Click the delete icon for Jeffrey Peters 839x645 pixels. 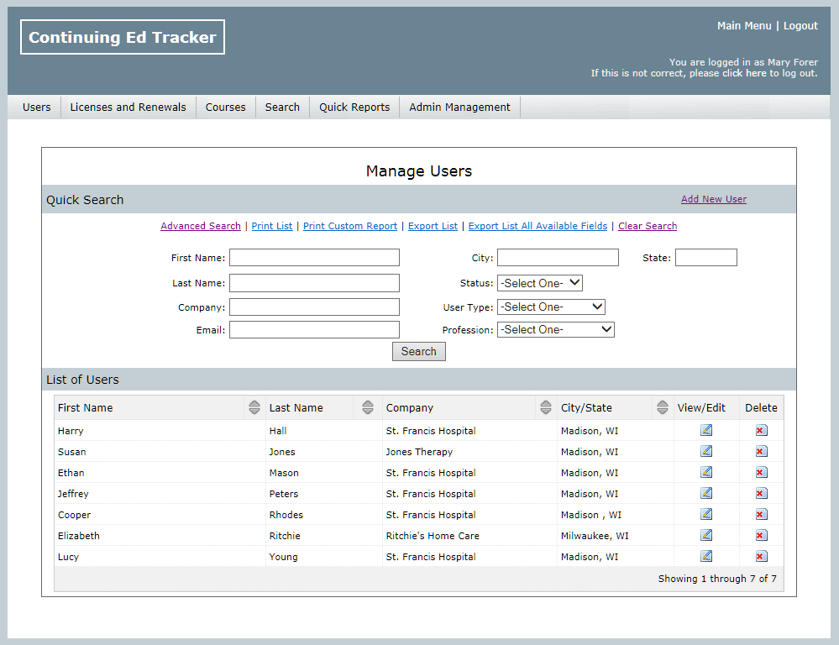pos(760,493)
